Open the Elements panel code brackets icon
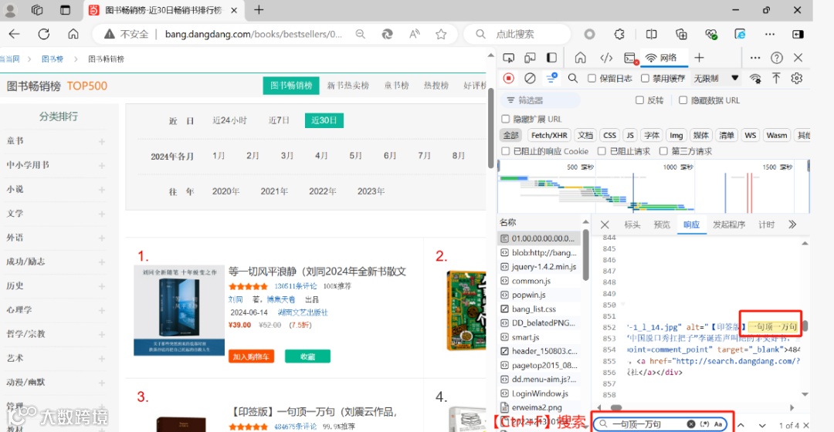 pyautogui.click(x=606, y=58)
